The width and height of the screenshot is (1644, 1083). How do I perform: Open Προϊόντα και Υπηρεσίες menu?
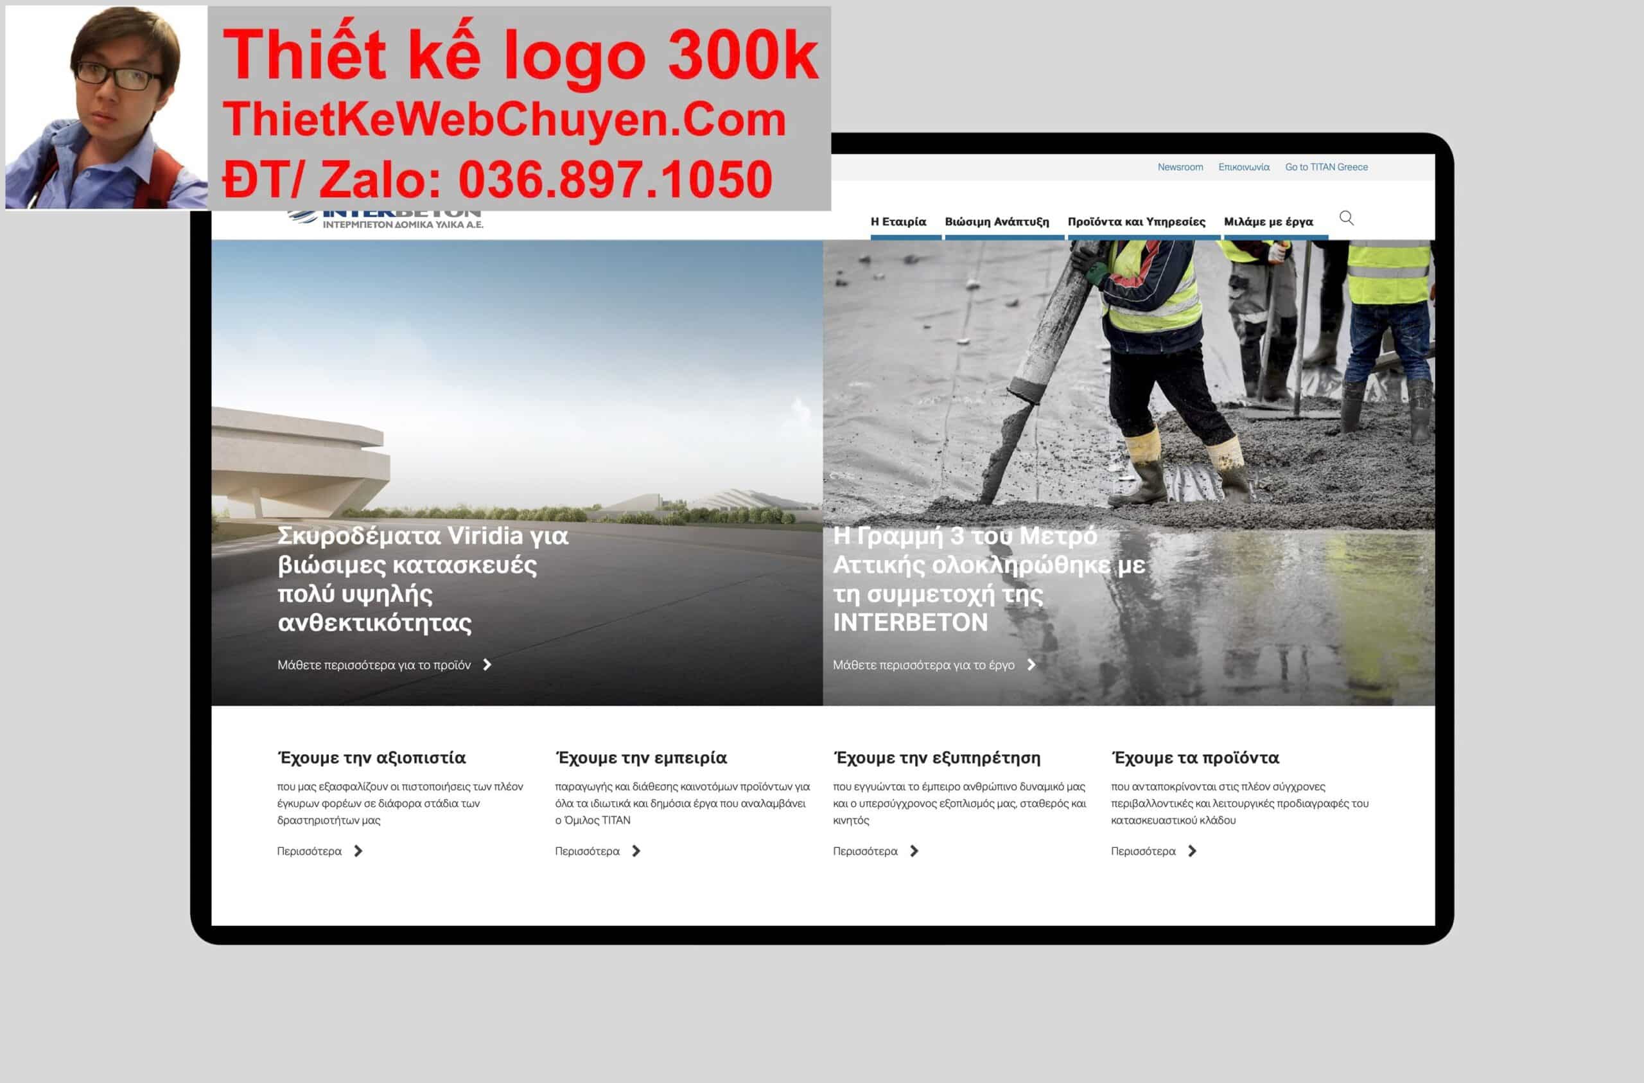pyautogui.click(x=1136, y=222)
